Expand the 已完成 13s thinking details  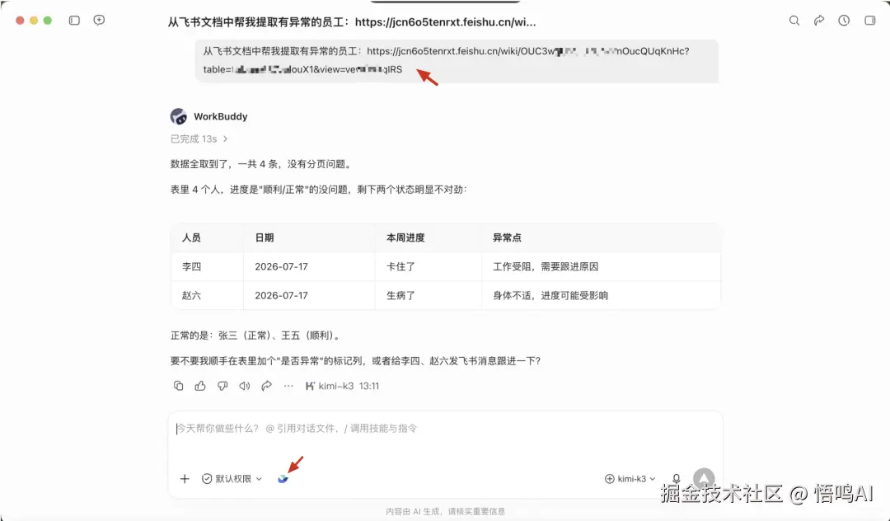point(199,139)
